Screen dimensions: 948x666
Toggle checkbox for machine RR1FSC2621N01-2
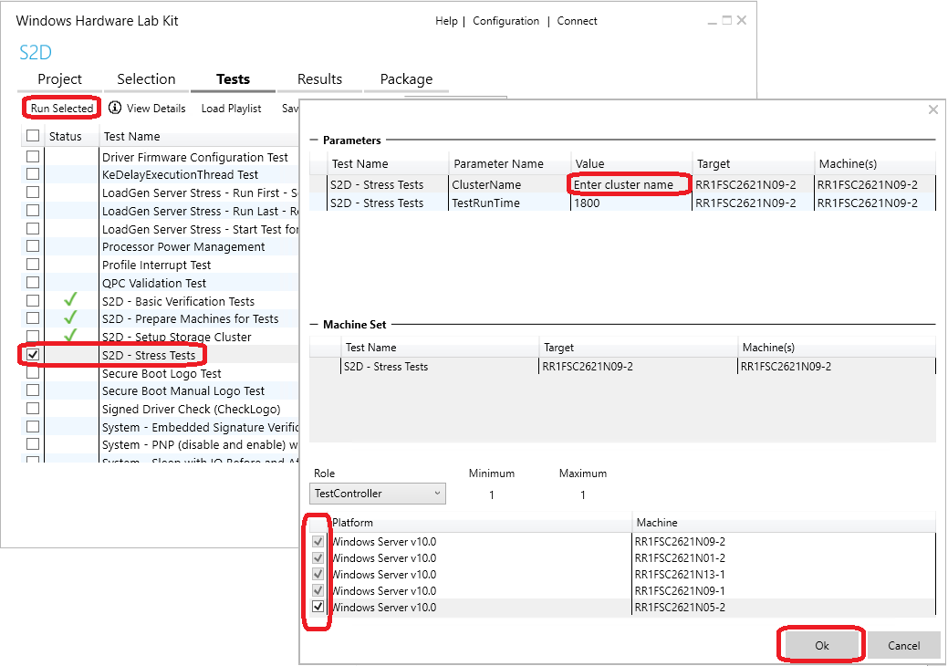[318, 557]
